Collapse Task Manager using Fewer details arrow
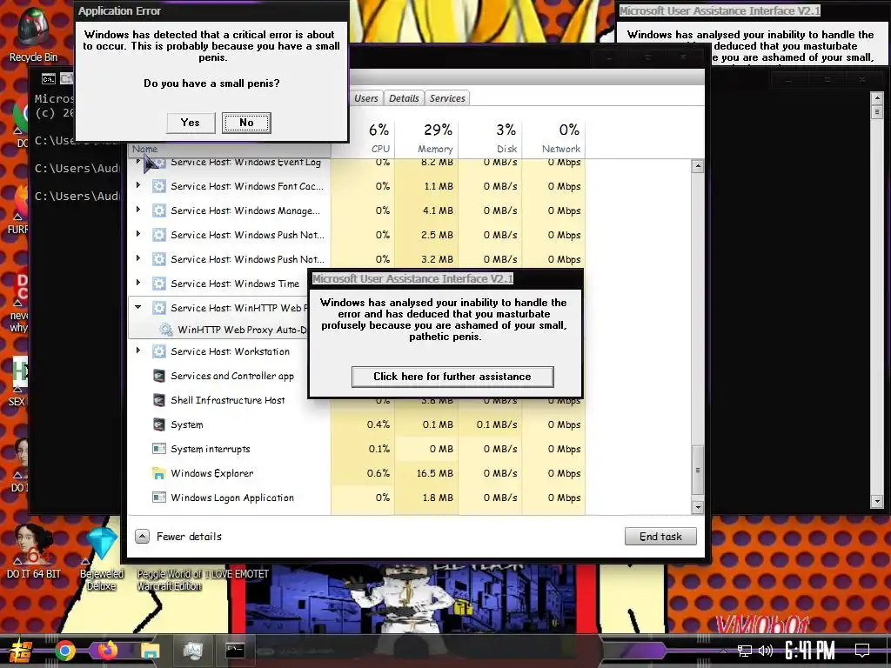The height and width of the screenshot is (668, 891). coord(142,536)
